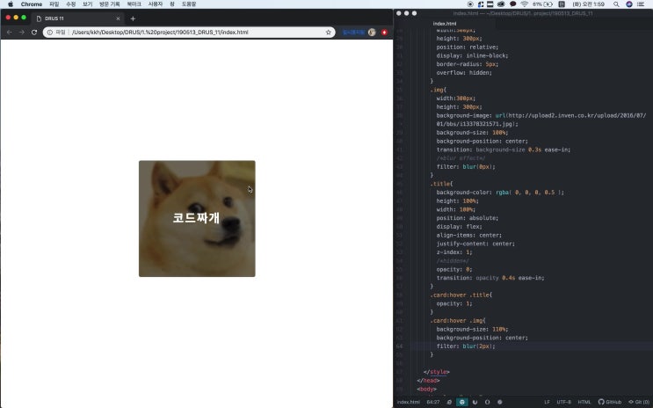Viewport: 653px width, 408px height.
Task: Close the DRUS 11 tab
Action: point(118,18)
